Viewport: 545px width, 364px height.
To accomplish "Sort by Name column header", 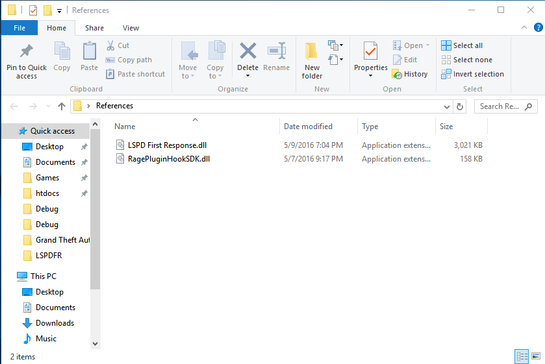I will point(125,127).
